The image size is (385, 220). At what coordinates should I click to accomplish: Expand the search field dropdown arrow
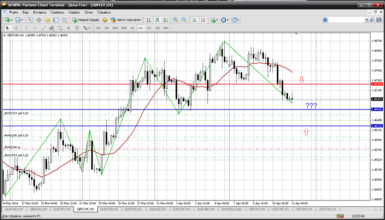(x=367, y=20)
